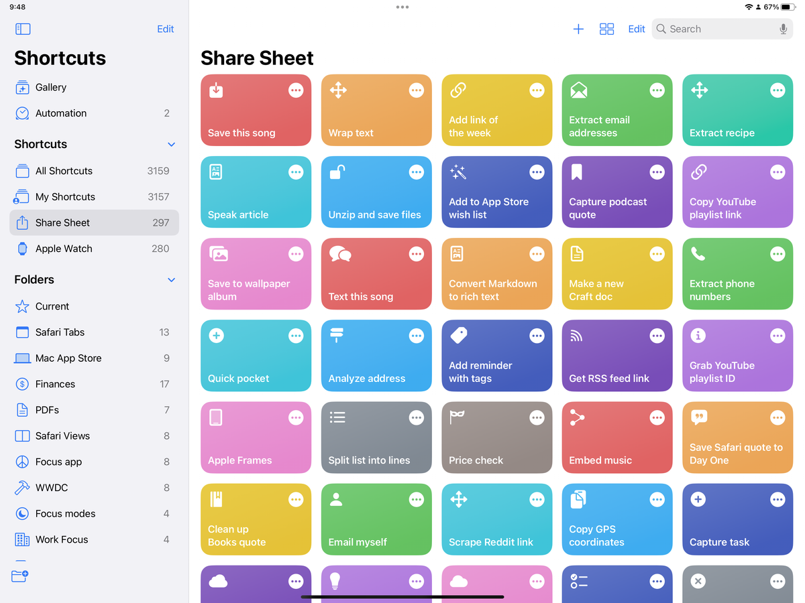Select Apple Watch in sidebar
The height and width of the screenshot is (603, 805).
pyautogui.click(x=64, y=249)
